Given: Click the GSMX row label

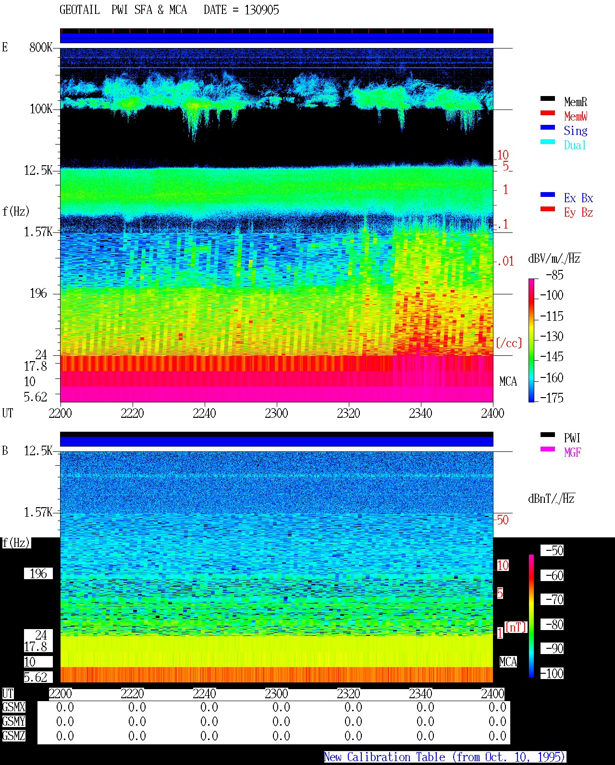Looking at the screenshot, I should (13, 707).
